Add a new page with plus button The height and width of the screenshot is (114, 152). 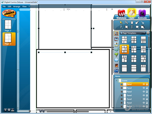(x=6, y=110)
